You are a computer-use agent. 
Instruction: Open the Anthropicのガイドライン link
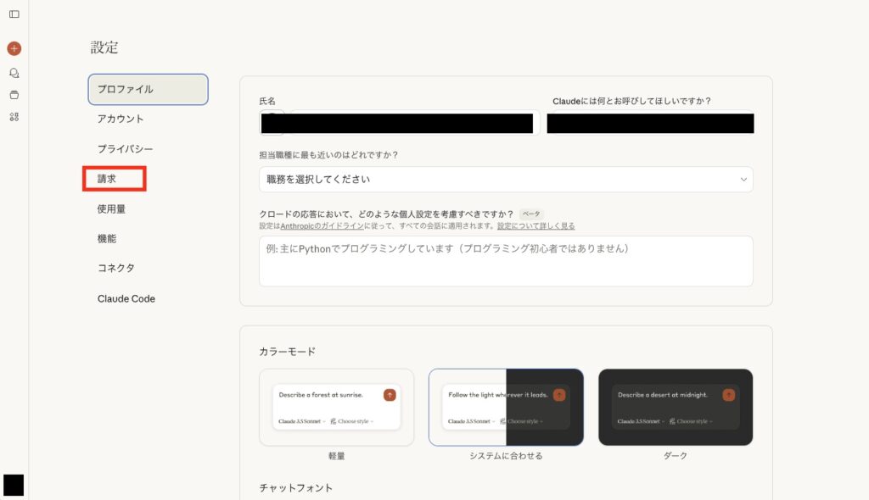point(322,226)
